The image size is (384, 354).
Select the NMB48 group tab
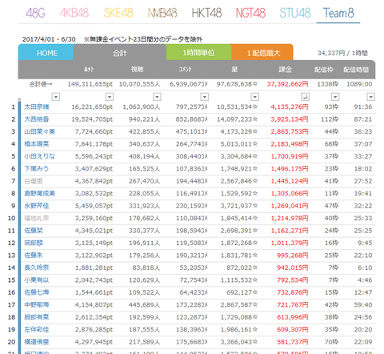point(162,13)
